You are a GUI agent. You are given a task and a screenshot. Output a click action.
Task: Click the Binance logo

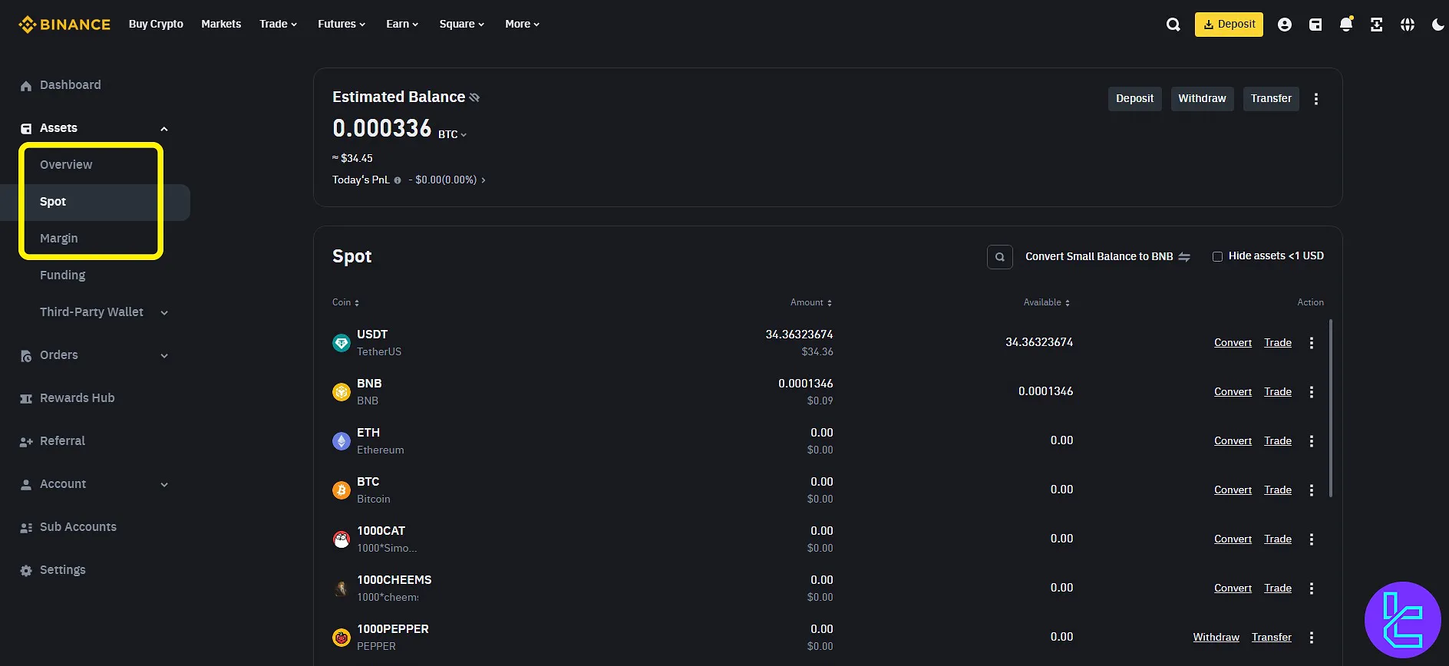click(64, 25)
